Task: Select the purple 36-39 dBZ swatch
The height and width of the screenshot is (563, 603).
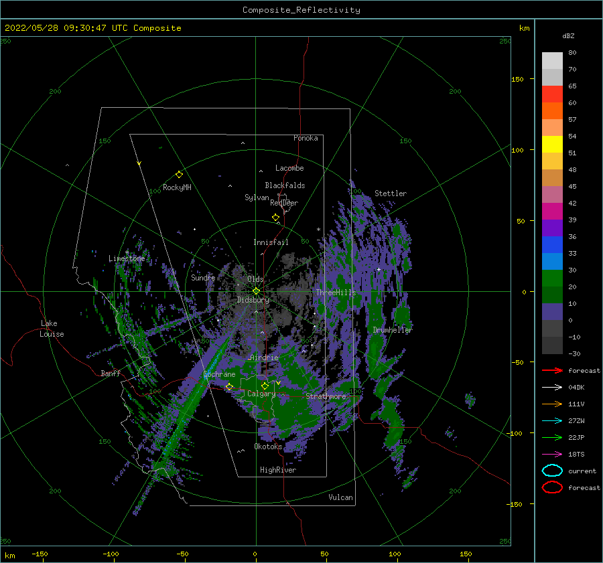Action: click(552, 228)
